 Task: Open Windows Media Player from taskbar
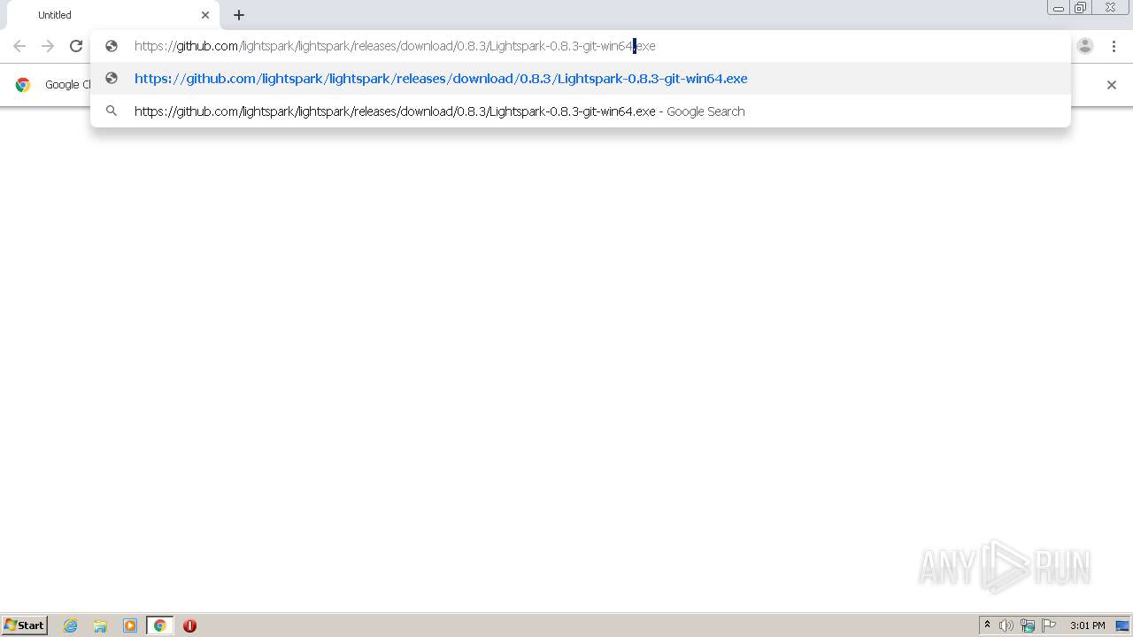tap(130, 625)
